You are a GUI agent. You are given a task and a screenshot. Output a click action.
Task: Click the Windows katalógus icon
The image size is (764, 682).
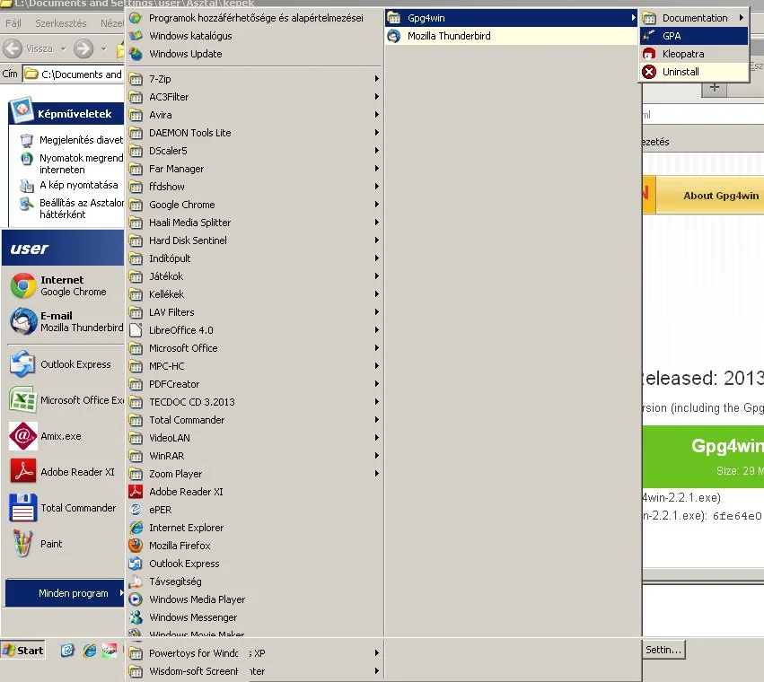136,36
